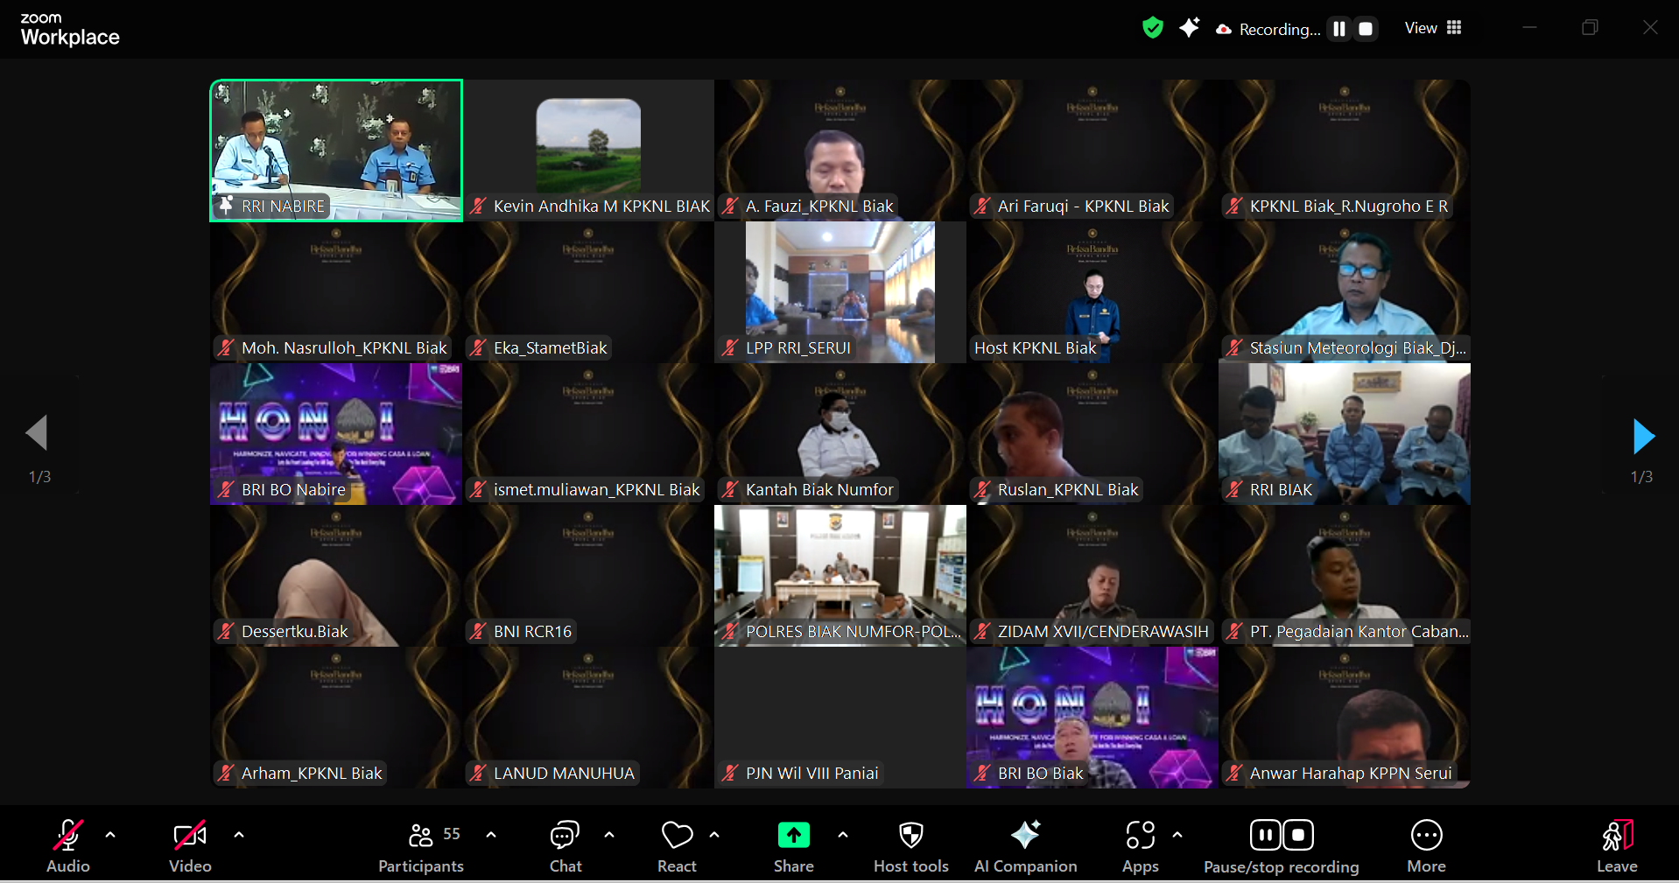This screenshot has width=1679, height=883.
Task: Launch AI Companion from bottom toolbar
Action: pyautogui.click(x=1025, y=846)
